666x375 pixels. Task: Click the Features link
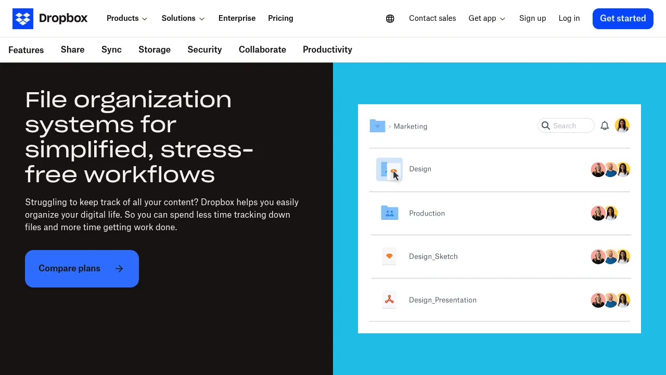click(x=26, y=50)
